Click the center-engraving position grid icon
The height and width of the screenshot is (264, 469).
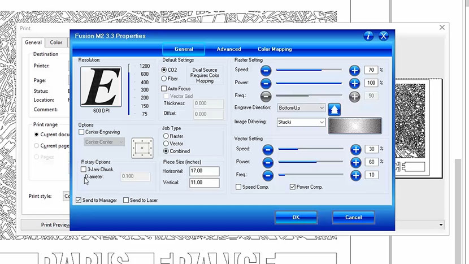click(142, 148)
